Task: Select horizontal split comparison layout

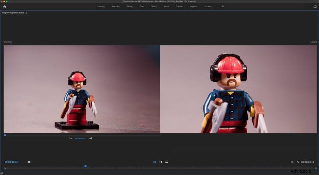Action: click(x=167, y=162)
